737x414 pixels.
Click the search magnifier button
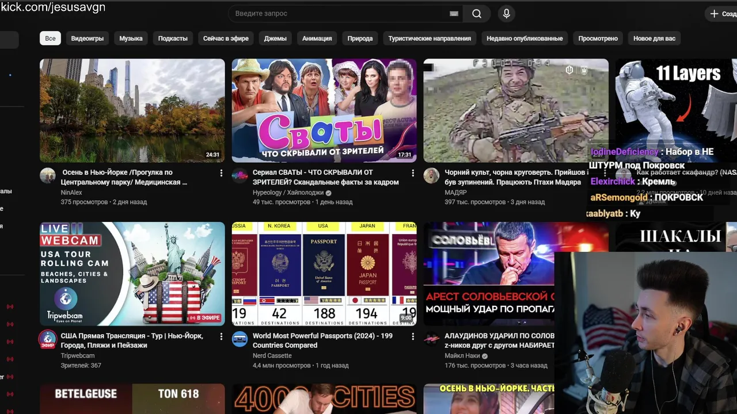pos(476,14)
